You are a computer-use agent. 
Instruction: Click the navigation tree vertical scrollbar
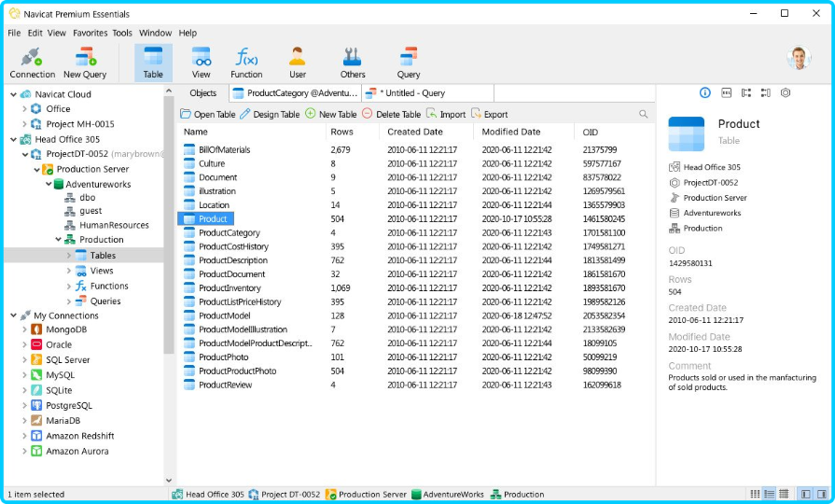point(169,233)
